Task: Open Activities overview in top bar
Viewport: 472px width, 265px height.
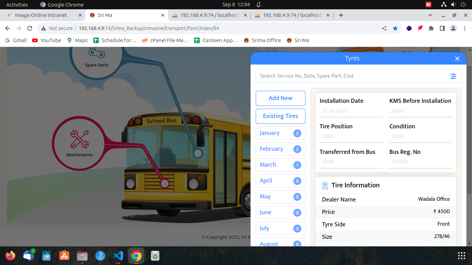Action: click(17, 4)
